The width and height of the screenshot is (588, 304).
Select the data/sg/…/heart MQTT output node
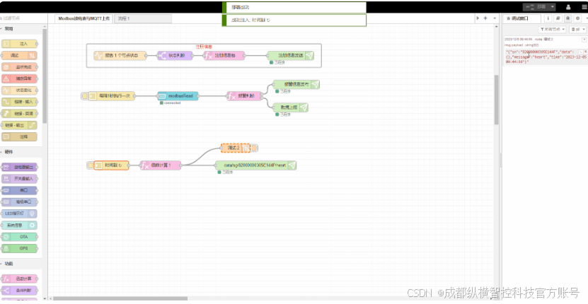[255, 165]
